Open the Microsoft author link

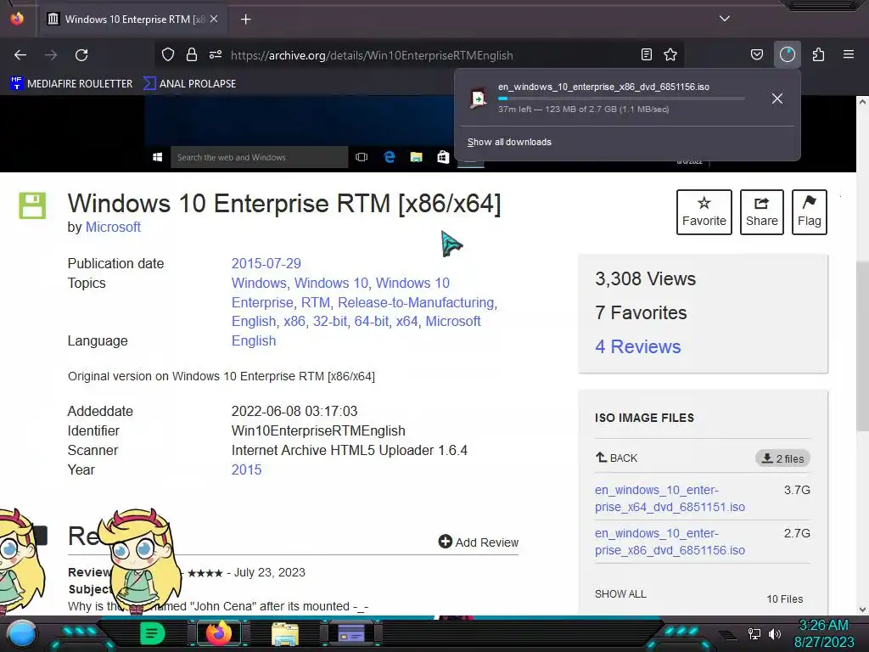pos(113,228)
